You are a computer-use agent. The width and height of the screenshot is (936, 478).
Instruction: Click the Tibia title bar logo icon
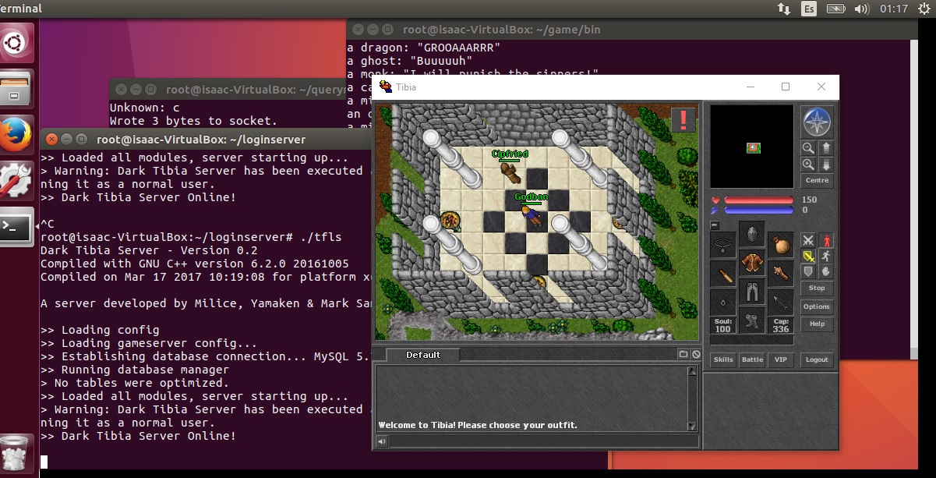385,87
